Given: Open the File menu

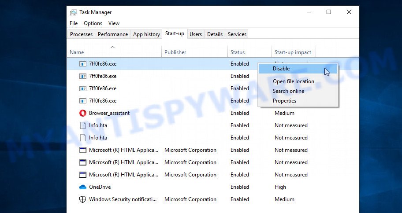Looking at the screenshot, I should (x=74, y=23).
